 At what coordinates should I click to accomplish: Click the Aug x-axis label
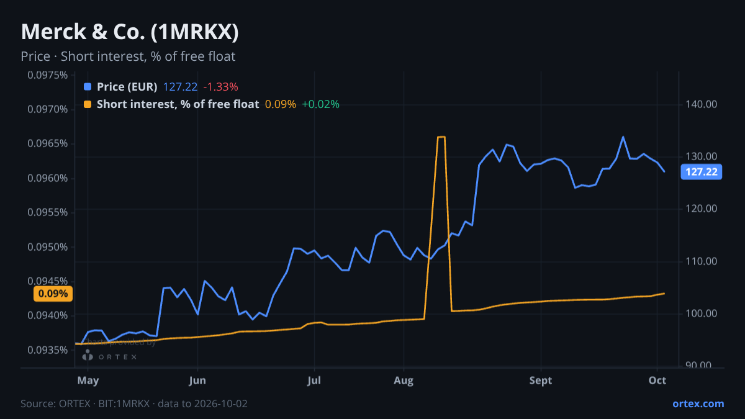[404, 380]
